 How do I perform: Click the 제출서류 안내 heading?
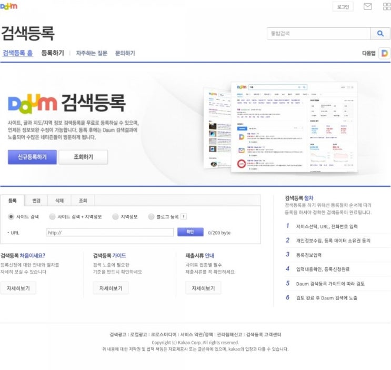pyautogui.click(x=200, y=256)
